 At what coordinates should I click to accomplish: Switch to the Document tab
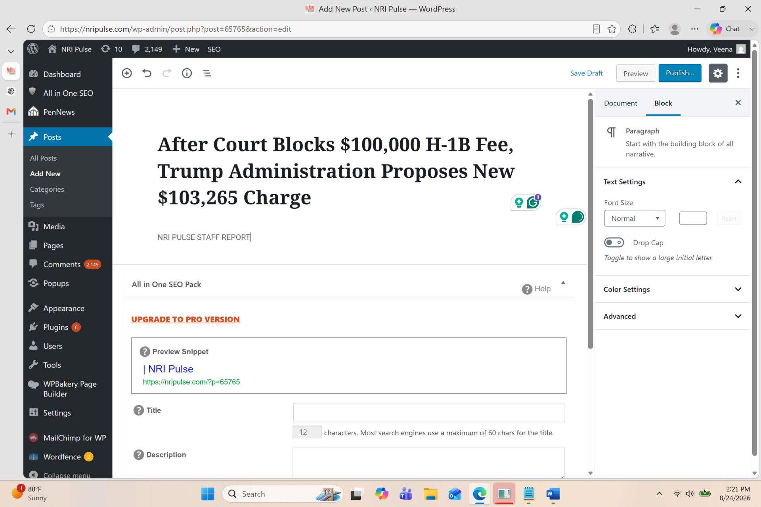[x=621, y=103]
